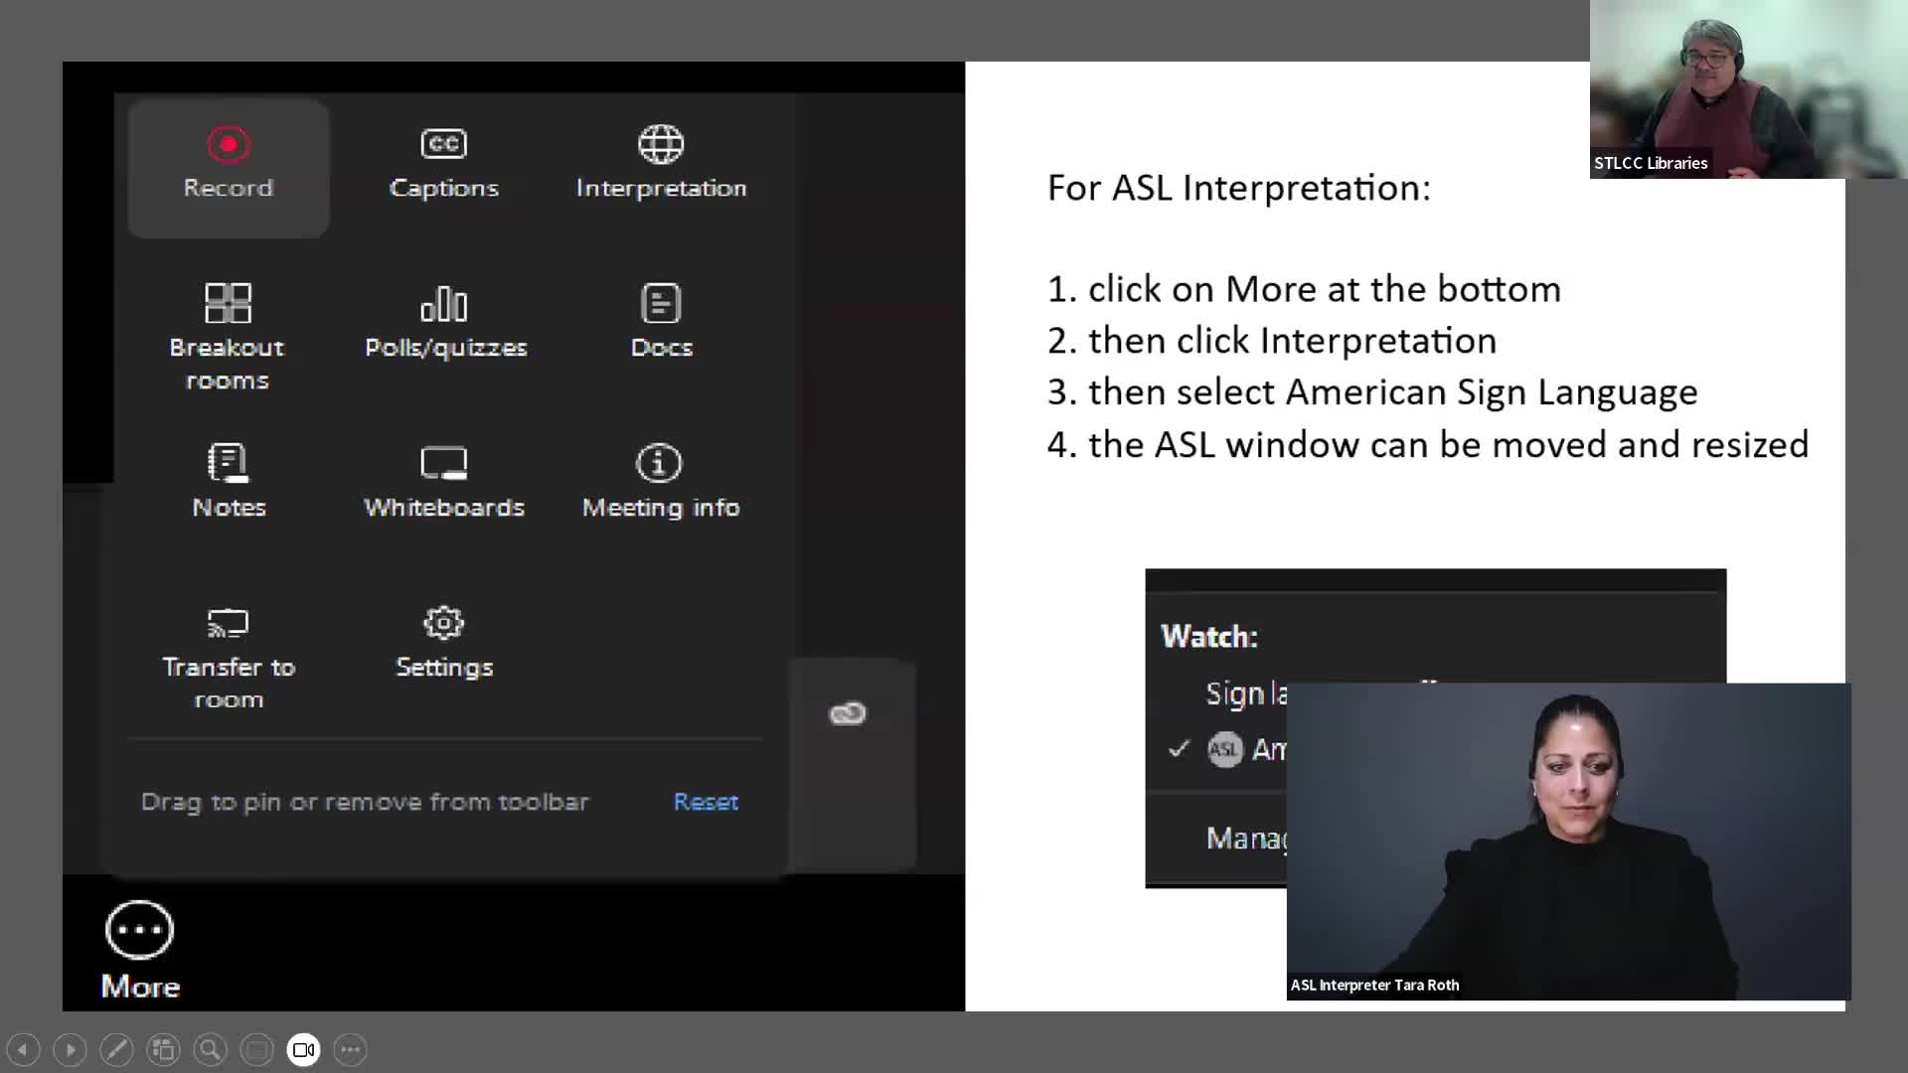Open the slide zoom magnifier tool
Viewport: 1908px width, 1073px height.
pos(210,1049)
